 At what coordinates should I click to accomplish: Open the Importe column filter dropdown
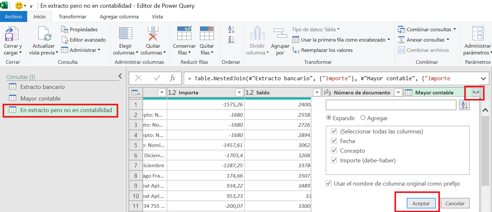coord(239,93)
